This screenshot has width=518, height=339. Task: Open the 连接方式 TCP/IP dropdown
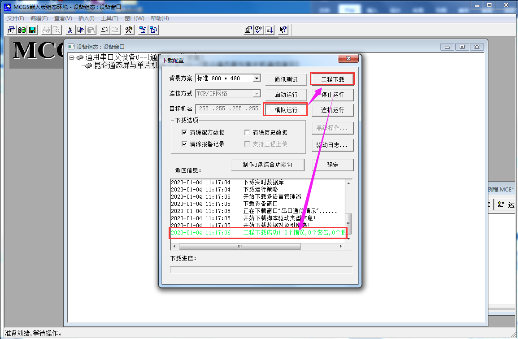point(257,94)
